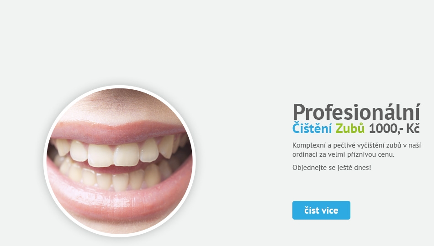Screen dimensions: 434x246
Task: Click the word 'Kč' in the price
Action: (x=413, y=128)
